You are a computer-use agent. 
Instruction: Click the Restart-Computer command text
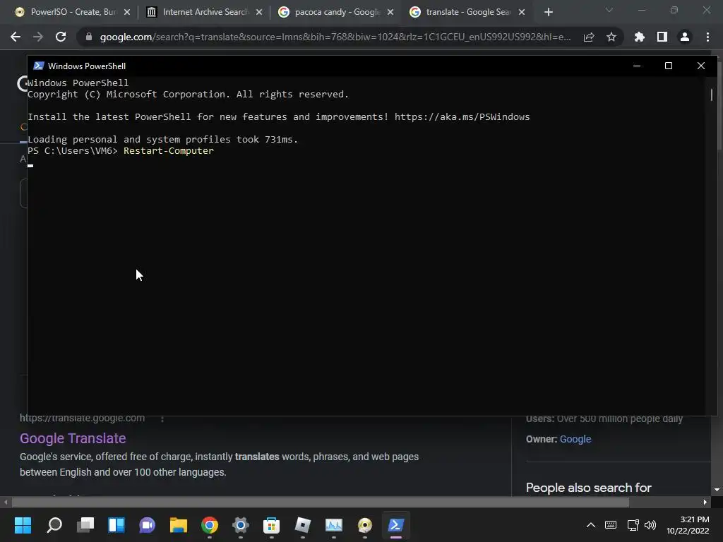[169, 151]
